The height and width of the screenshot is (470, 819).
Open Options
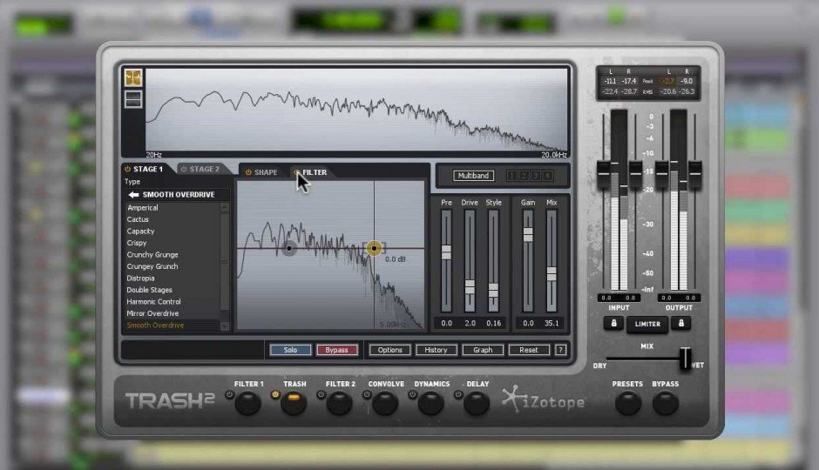[x=389, y=350]
